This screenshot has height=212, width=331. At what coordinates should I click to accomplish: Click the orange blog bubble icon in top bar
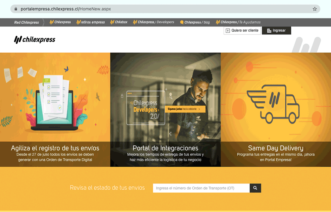181,22
